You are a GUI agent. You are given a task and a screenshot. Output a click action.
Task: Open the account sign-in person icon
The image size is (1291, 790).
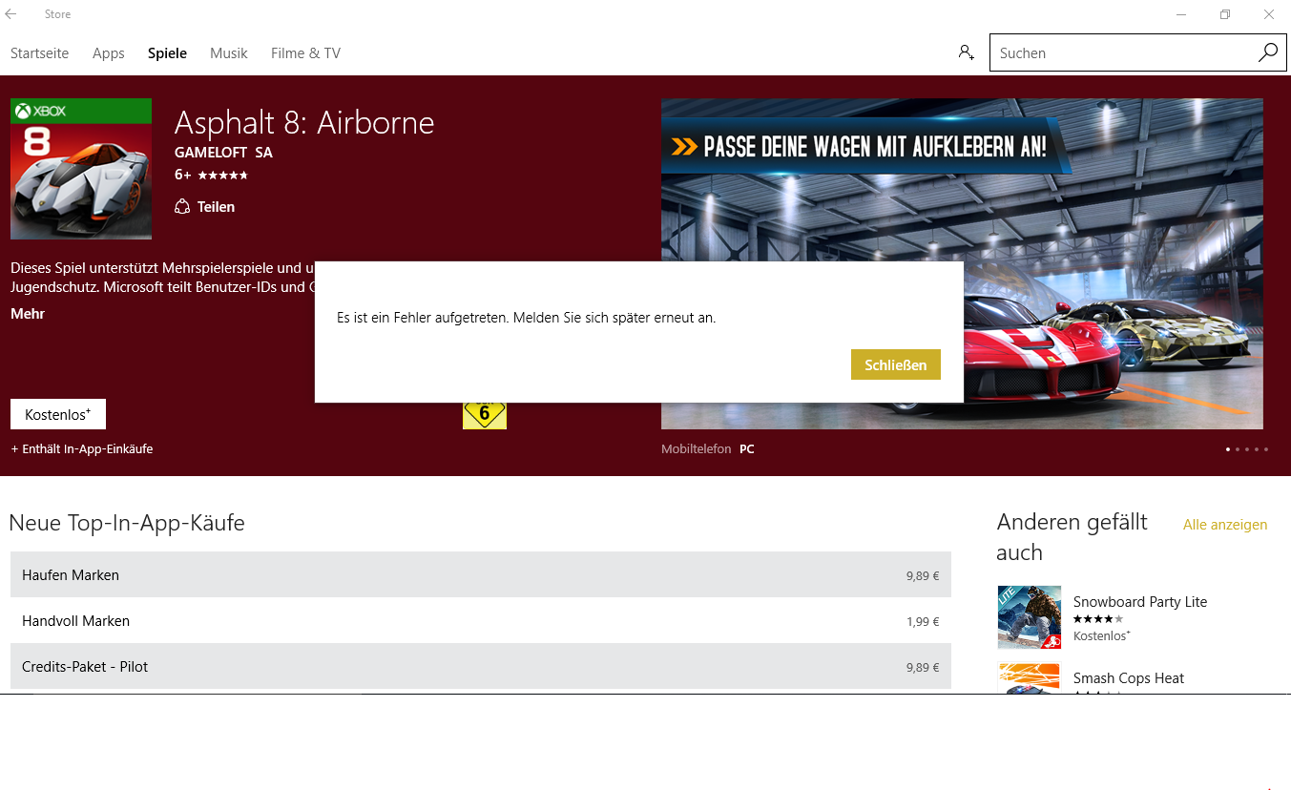click(967, 52)
